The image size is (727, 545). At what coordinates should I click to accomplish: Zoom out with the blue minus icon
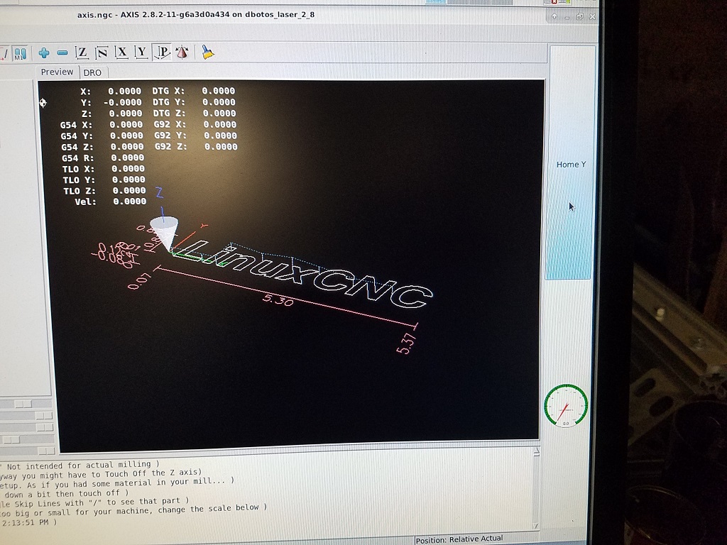click(x=62, y=53)
